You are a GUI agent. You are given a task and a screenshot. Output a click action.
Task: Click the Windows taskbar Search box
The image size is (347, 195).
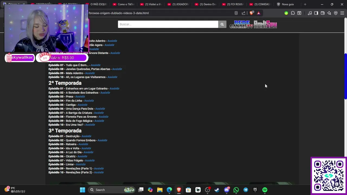click(x=112, y=190)
